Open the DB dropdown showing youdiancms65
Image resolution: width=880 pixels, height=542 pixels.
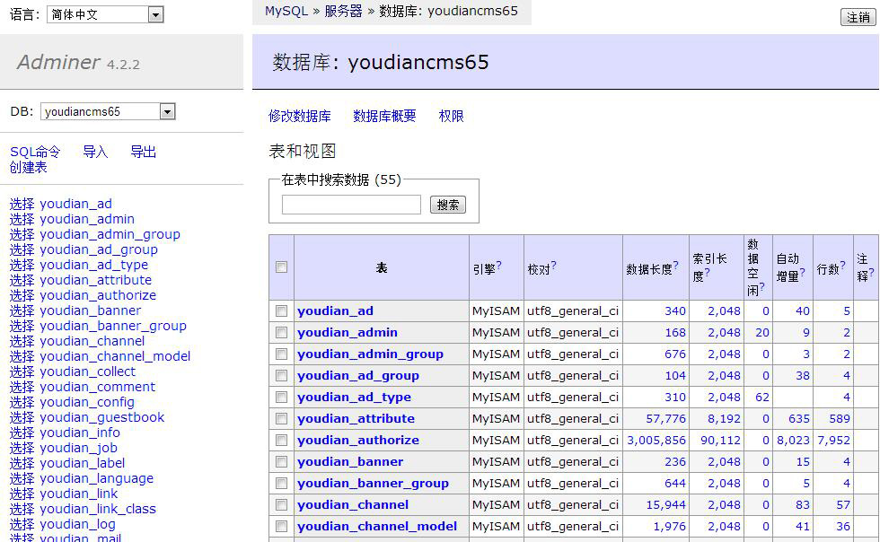pos(108,111)
